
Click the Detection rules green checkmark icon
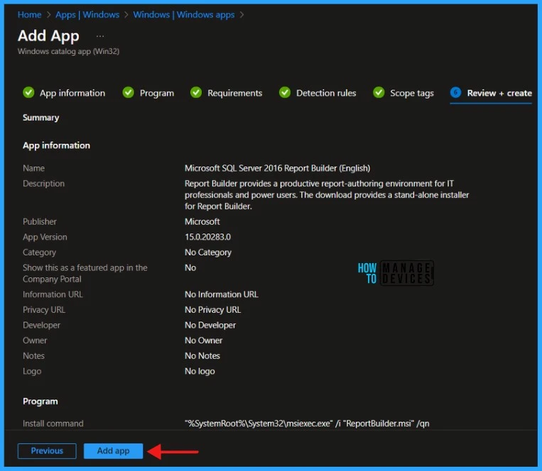click(285, 92)
